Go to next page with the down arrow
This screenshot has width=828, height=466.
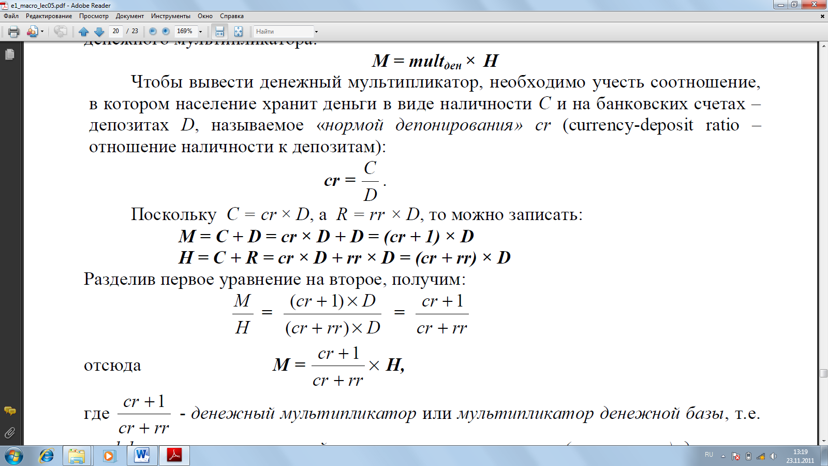(99, 32)
